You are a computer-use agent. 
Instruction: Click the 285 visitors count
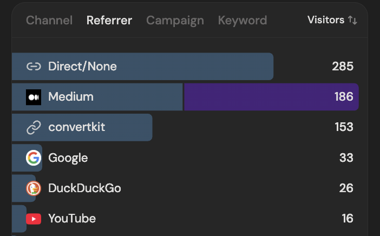click(x=343, y=67)
